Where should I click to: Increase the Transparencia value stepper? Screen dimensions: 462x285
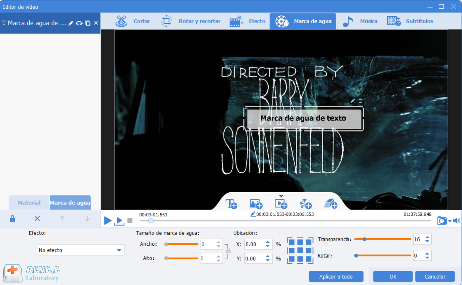[427, 237]
